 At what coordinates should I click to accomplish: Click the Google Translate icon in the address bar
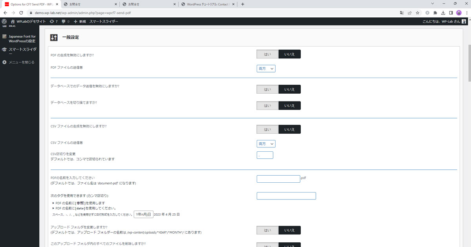click(402, 13)
